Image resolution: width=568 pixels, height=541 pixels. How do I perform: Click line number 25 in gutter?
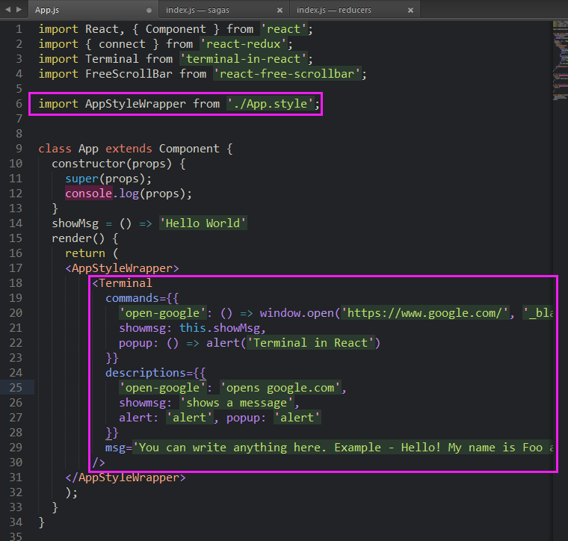[16, 388]
